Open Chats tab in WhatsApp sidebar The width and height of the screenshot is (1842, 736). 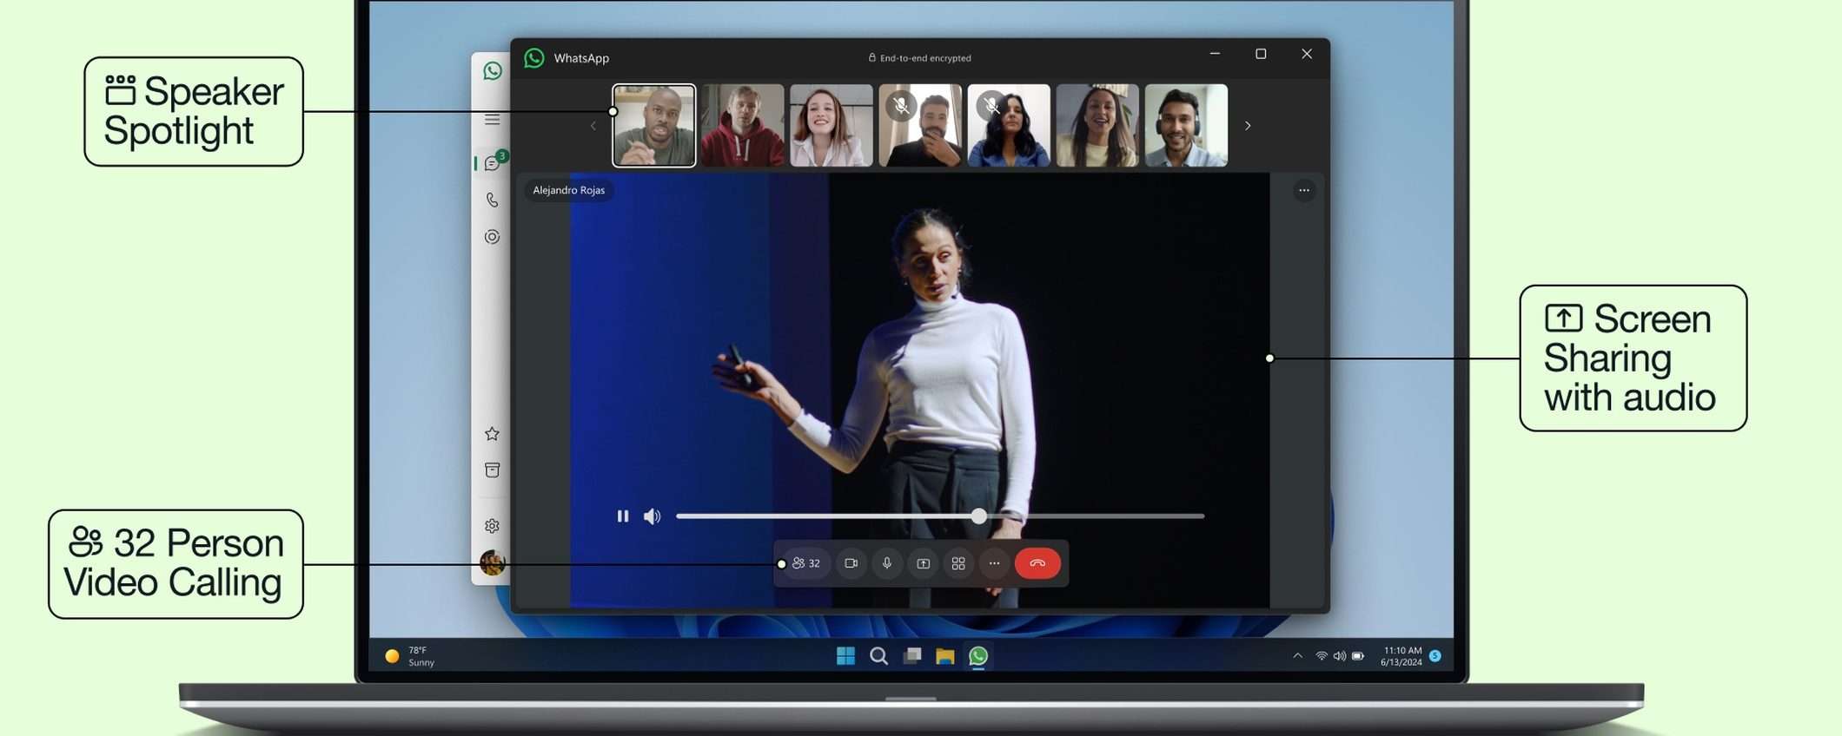[x=493, y=163]
